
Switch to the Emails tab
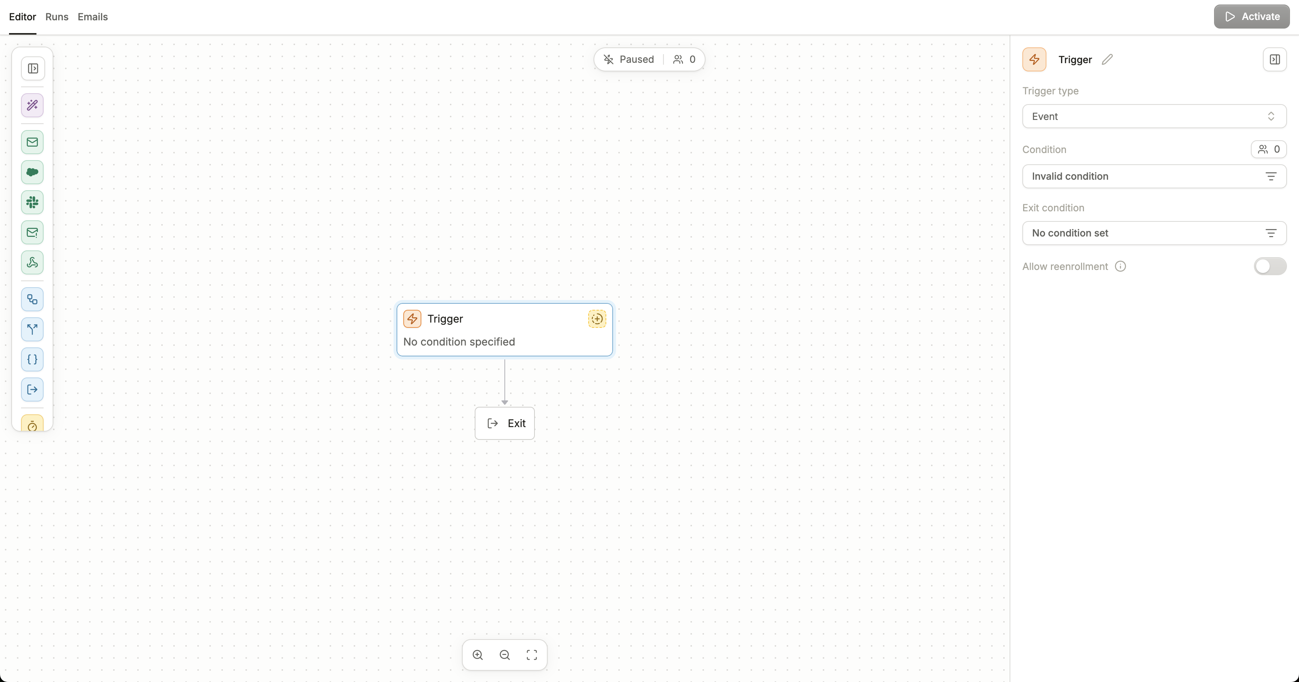[92, 17]
